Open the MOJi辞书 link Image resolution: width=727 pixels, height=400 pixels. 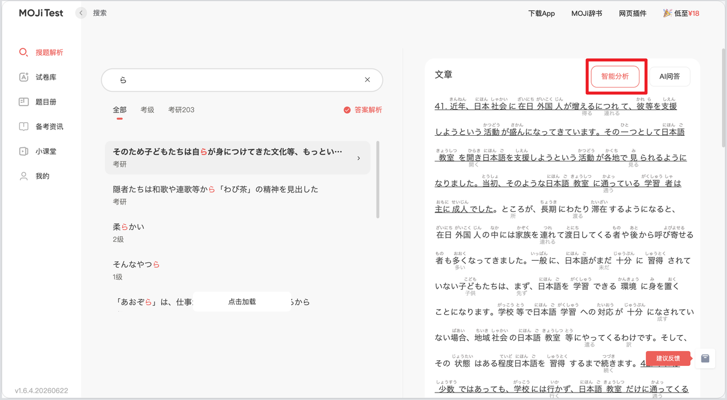click(587, 13)
